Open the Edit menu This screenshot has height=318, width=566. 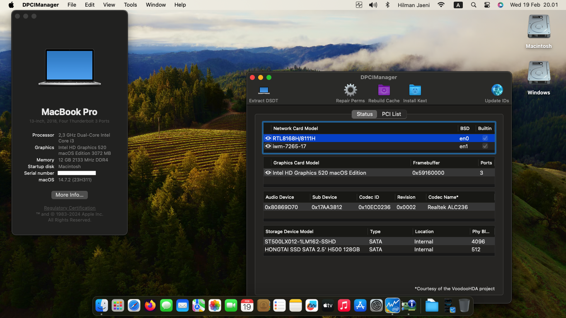tap(89, 5)
